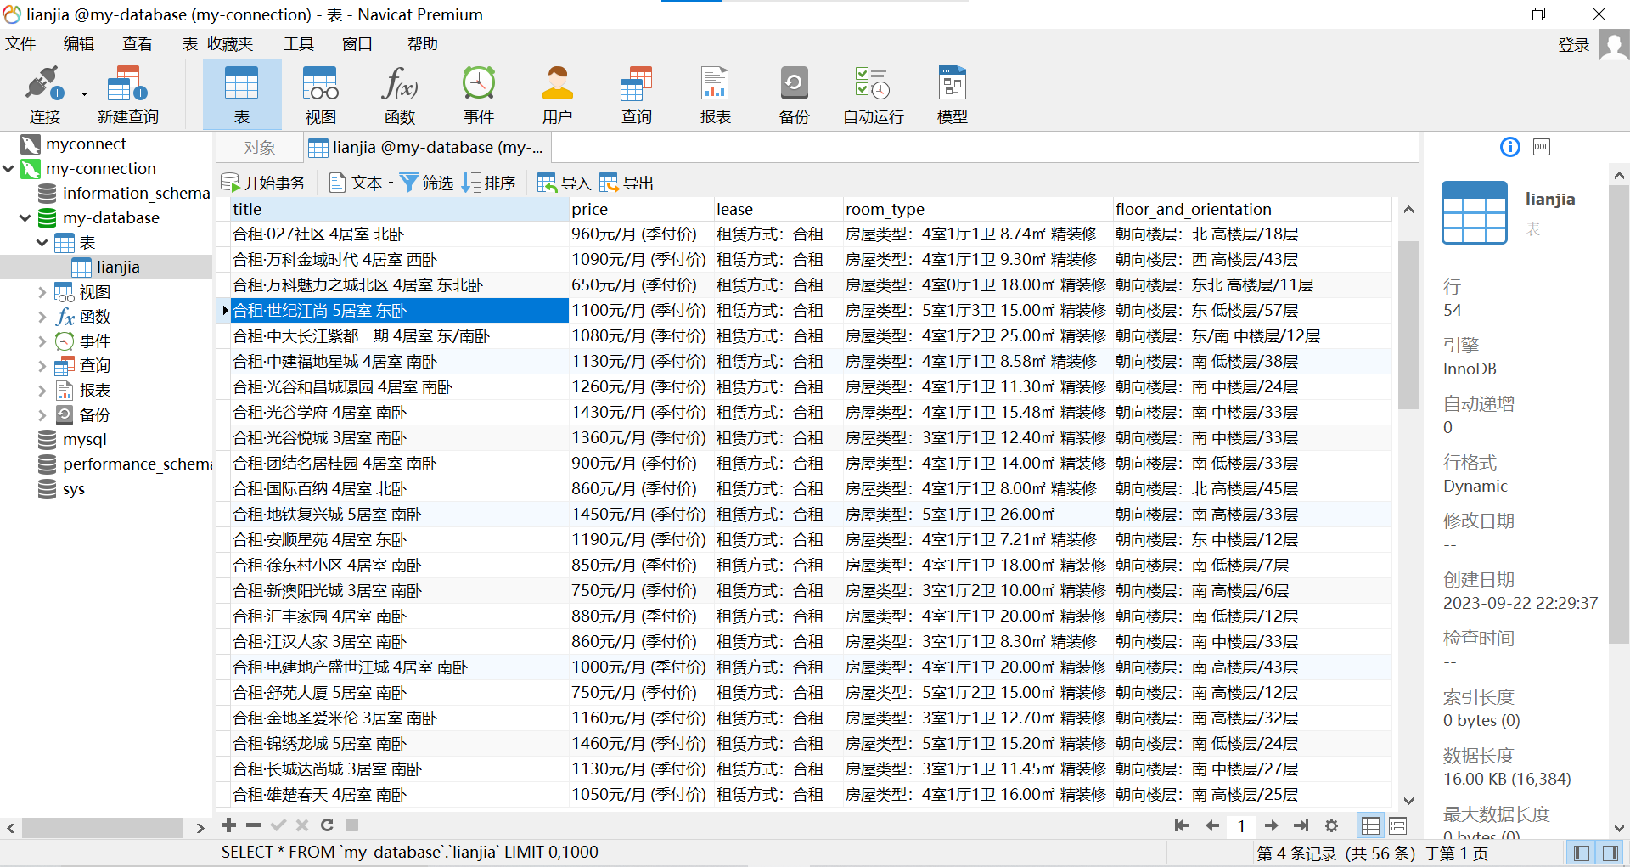Expand the 备份 tree node

coord(42,415)
